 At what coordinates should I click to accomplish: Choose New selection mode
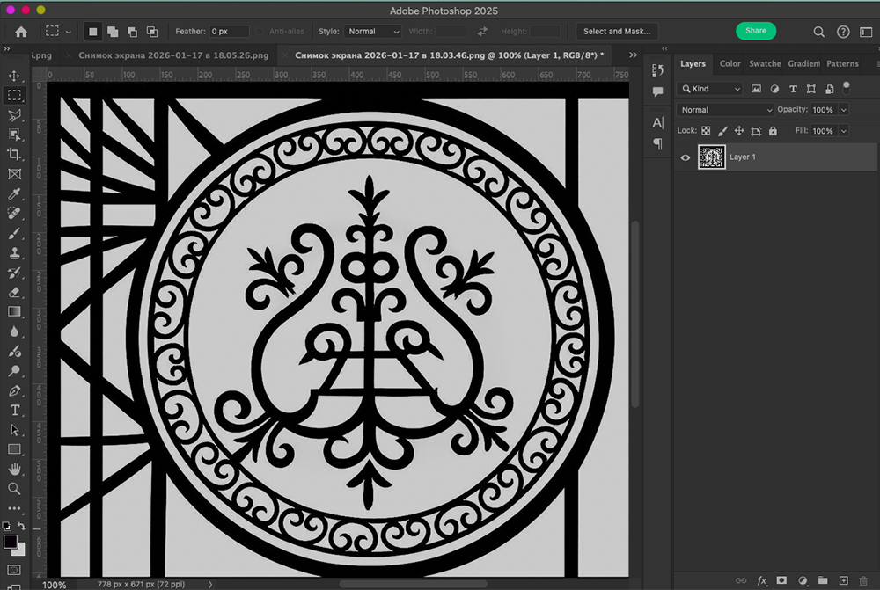click(x=93, y=32)
